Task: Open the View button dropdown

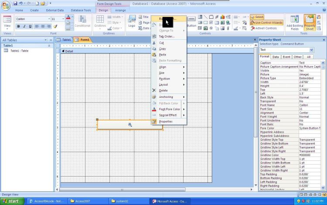Action: coord(7,28)
